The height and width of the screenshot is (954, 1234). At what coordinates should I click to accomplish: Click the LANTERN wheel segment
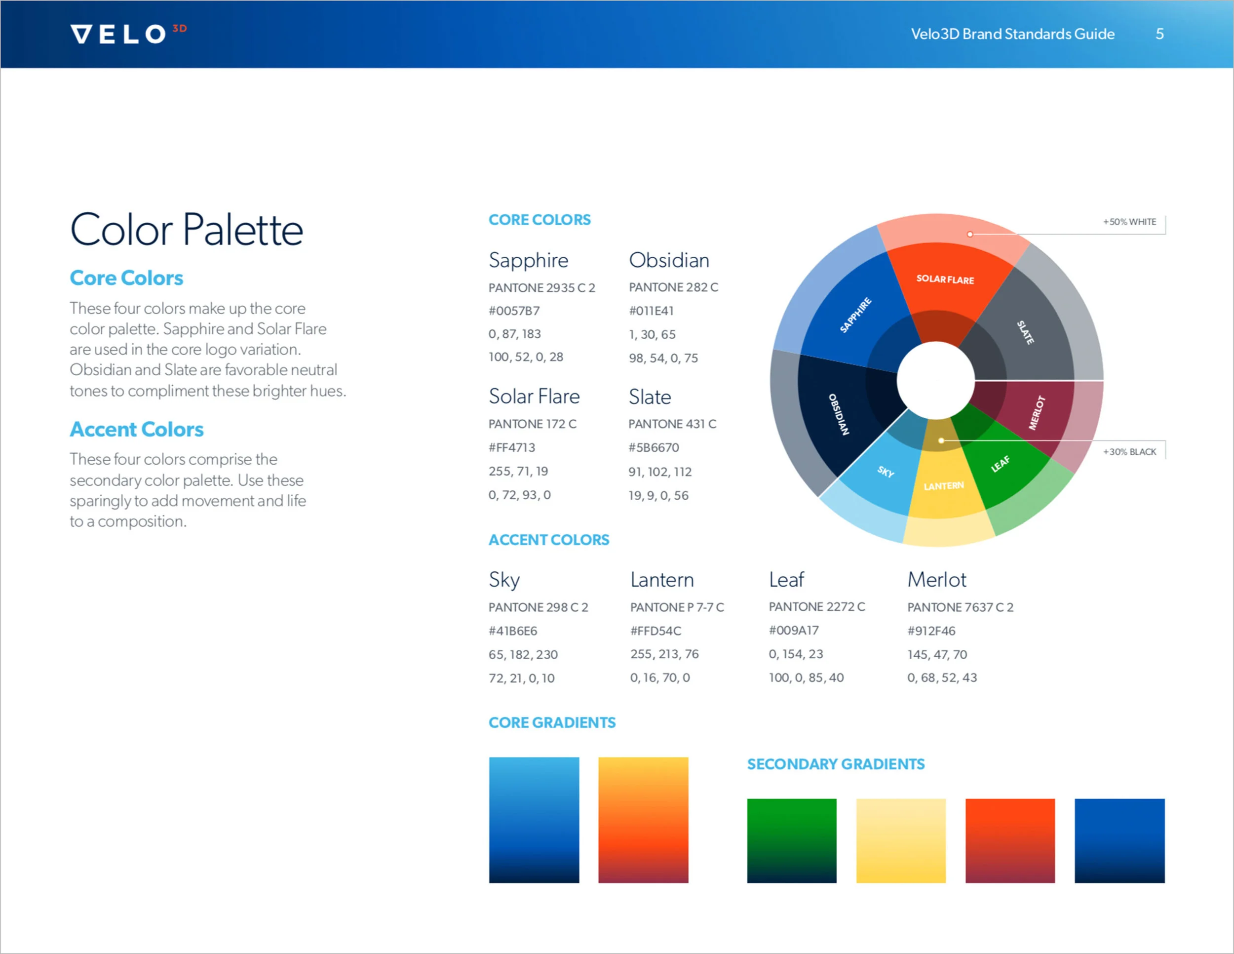click(x=944, y=486)
